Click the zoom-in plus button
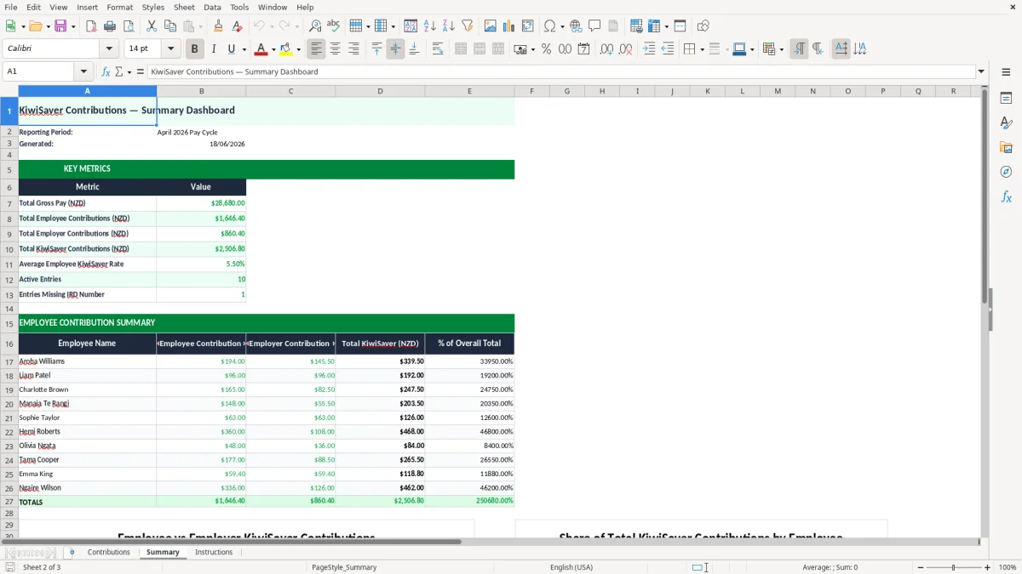The height and width of the screenshot is (574, 1022). (988, 567)
